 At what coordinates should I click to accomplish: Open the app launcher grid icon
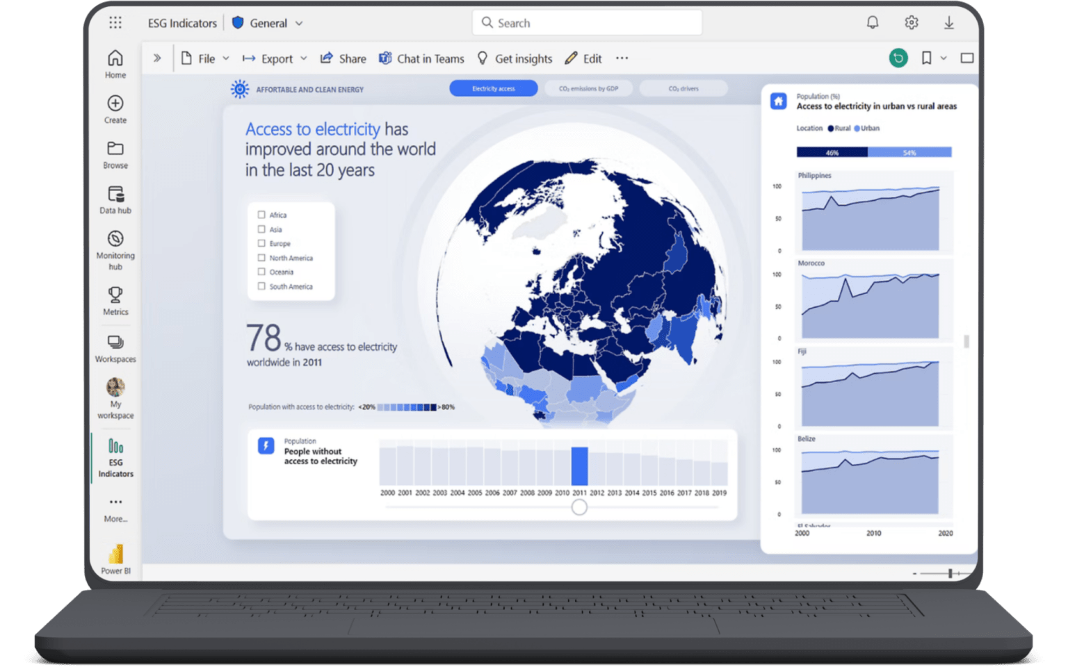click(x=115, y=23)
